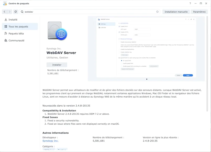Install the WebDAV Server package
The width and height of the screenshot is (211, 152).
(x=57, y=65)
